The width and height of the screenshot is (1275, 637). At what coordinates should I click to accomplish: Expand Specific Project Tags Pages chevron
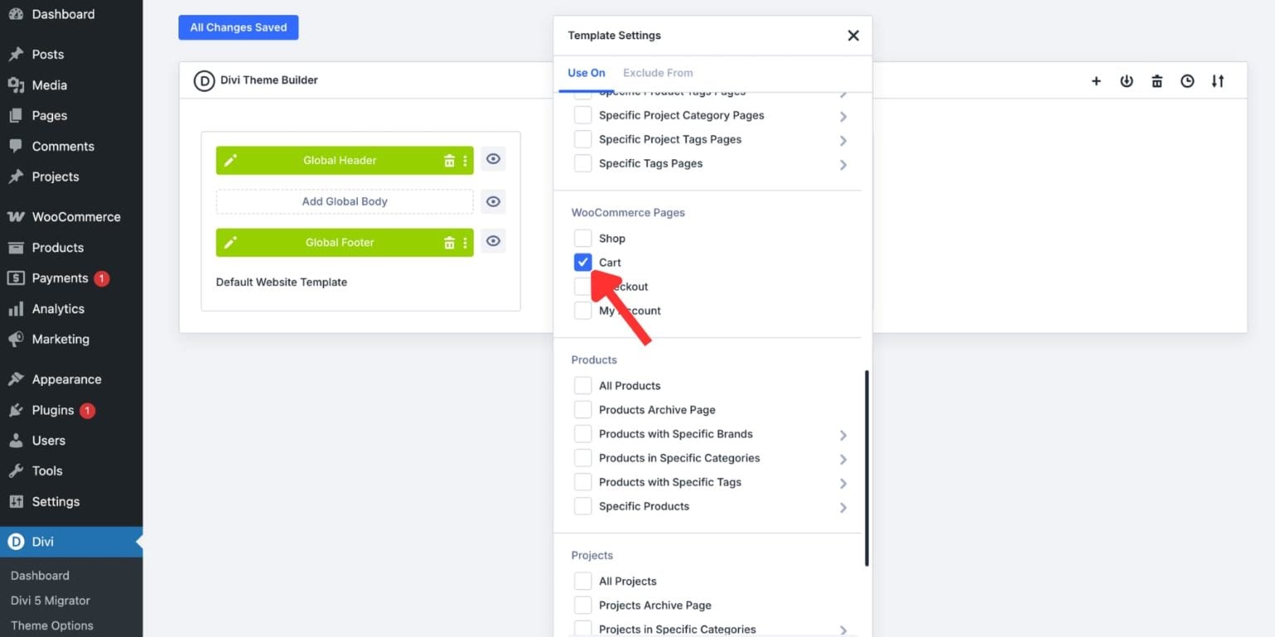coord(843,140)
